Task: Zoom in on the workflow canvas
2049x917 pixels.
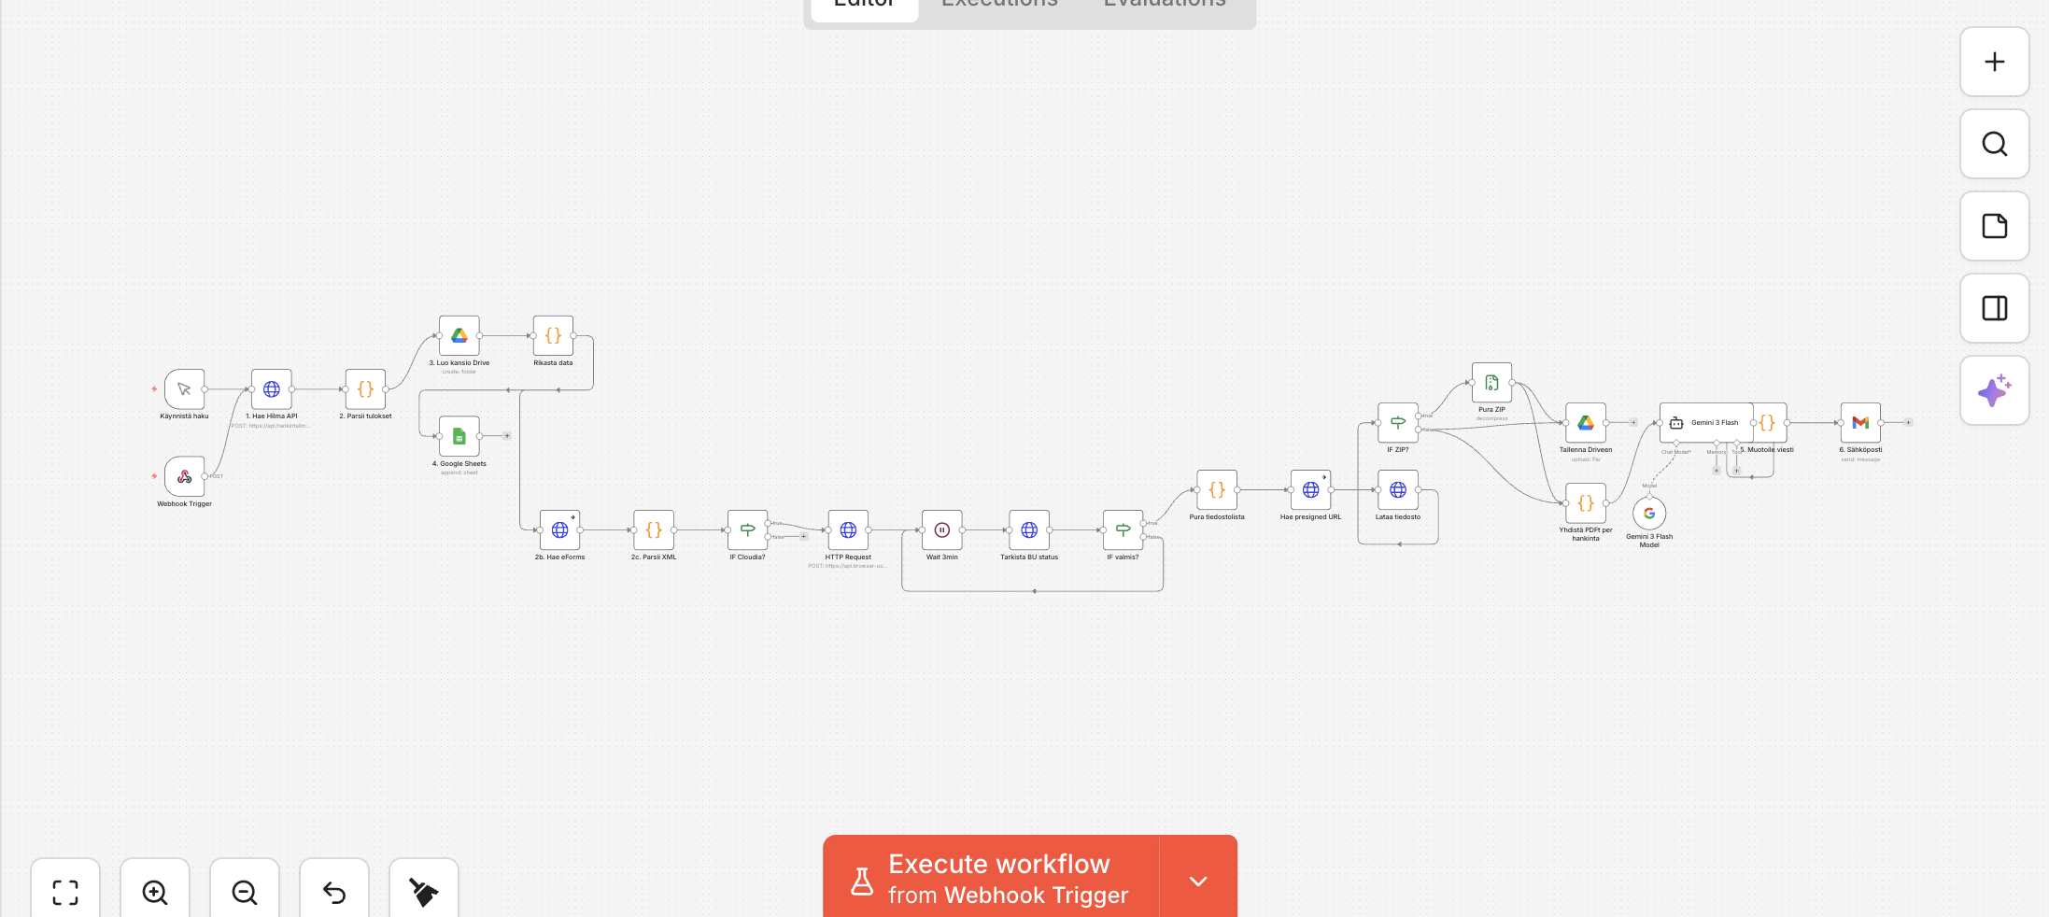Action: tap(155, 892)
